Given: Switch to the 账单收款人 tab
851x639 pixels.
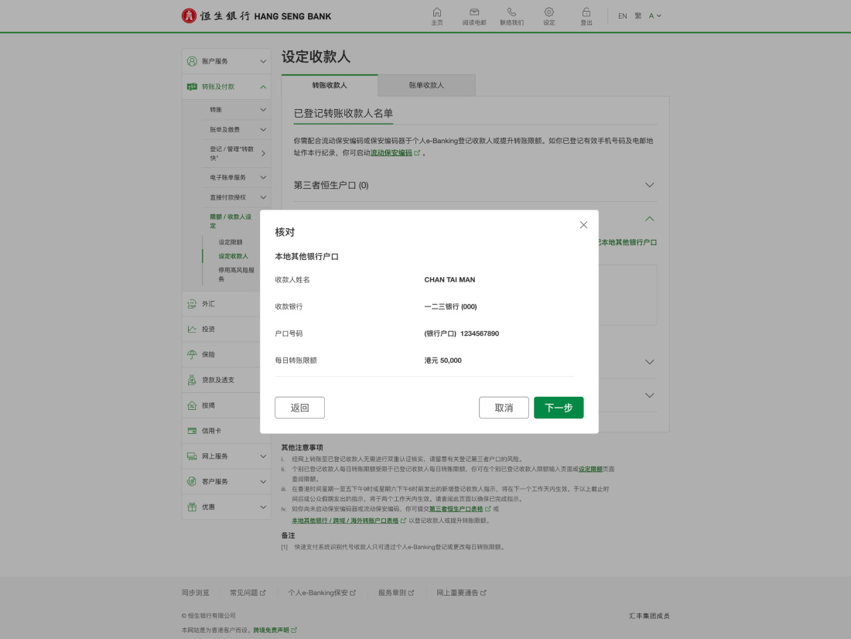Looking at the screenshot, I should click(426, 85).
